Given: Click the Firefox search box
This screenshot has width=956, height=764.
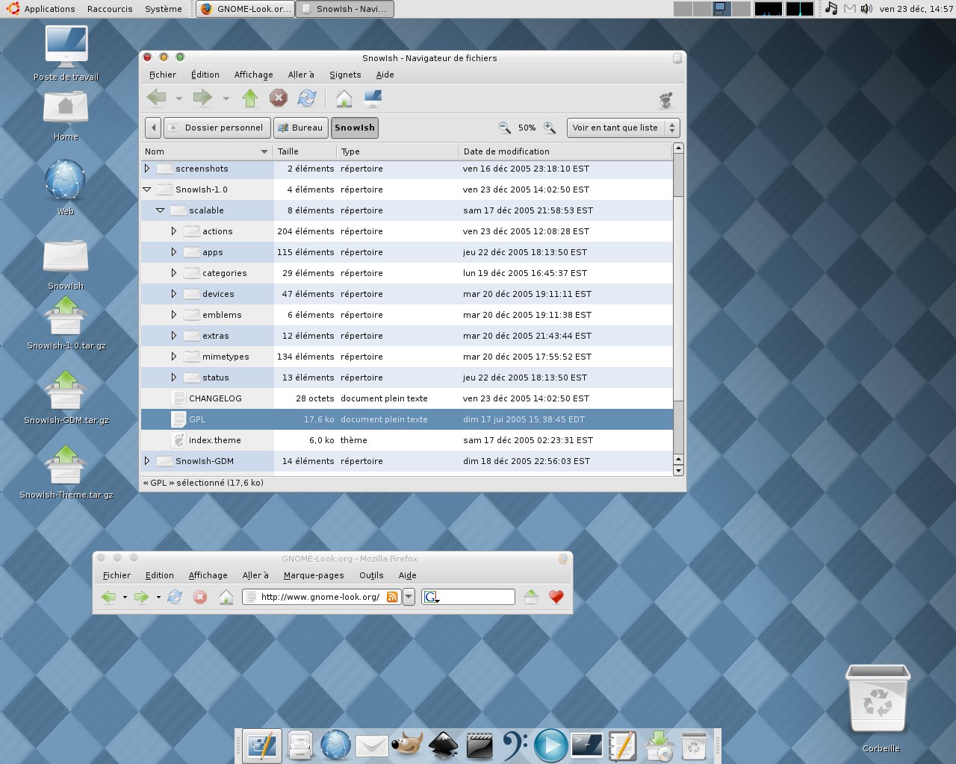Looking at the screenshot, I should coord(468,597).
